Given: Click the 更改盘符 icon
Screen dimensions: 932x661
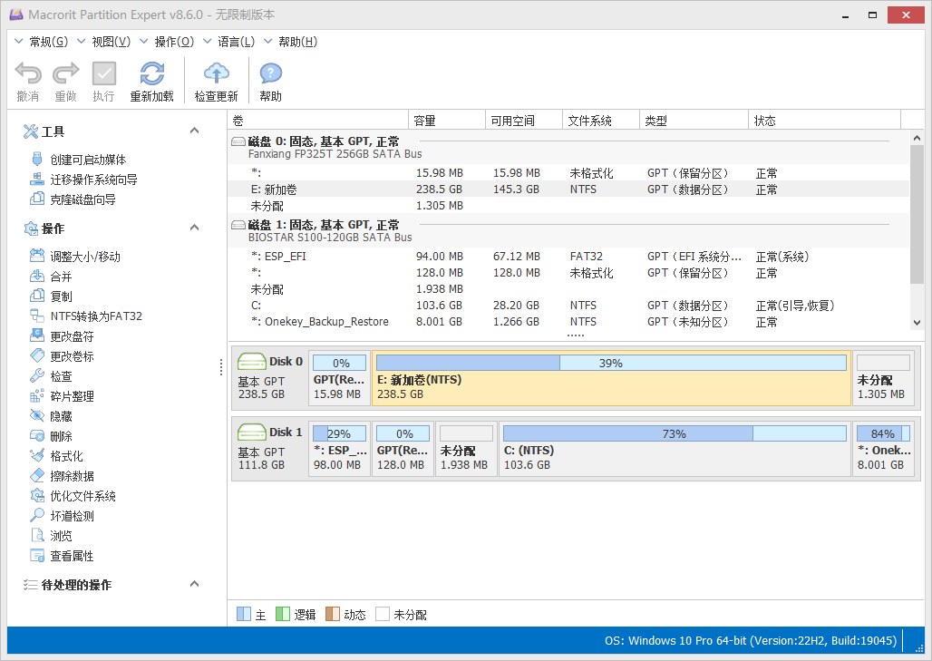Looking at the screenshot, I should (37, 335).
